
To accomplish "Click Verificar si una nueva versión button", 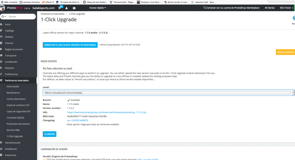I will [70, 45].
